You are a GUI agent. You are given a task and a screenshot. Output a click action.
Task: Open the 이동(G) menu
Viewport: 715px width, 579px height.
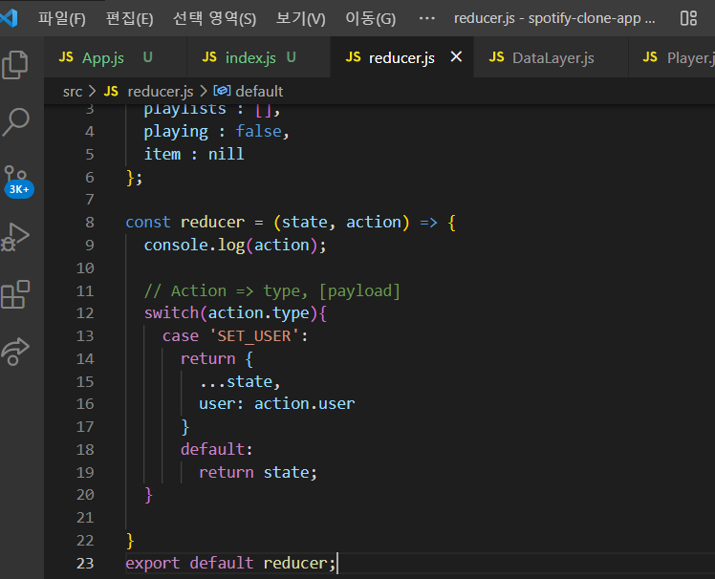(x=371, y=19)
